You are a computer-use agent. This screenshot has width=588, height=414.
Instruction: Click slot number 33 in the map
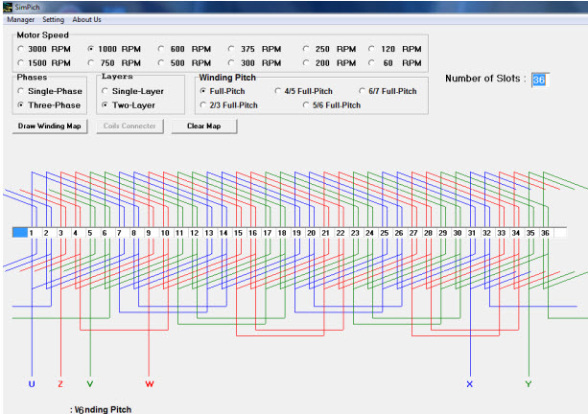tap(502, 233)
